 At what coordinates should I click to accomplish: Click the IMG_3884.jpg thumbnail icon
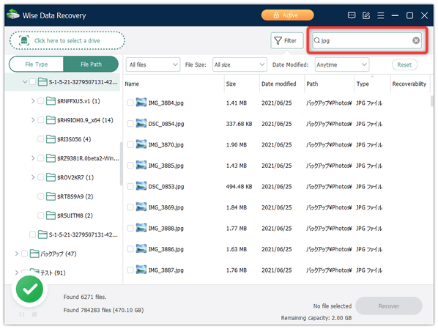141,103
